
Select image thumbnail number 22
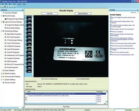point(29,71)
